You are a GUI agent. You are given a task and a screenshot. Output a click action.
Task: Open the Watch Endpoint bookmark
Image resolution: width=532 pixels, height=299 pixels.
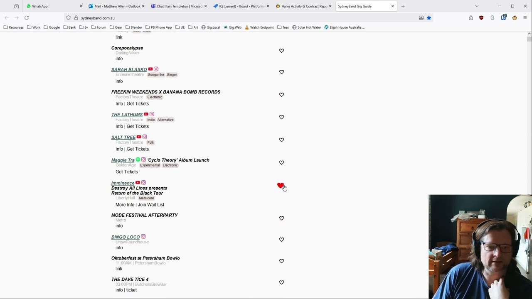point(259,27)
